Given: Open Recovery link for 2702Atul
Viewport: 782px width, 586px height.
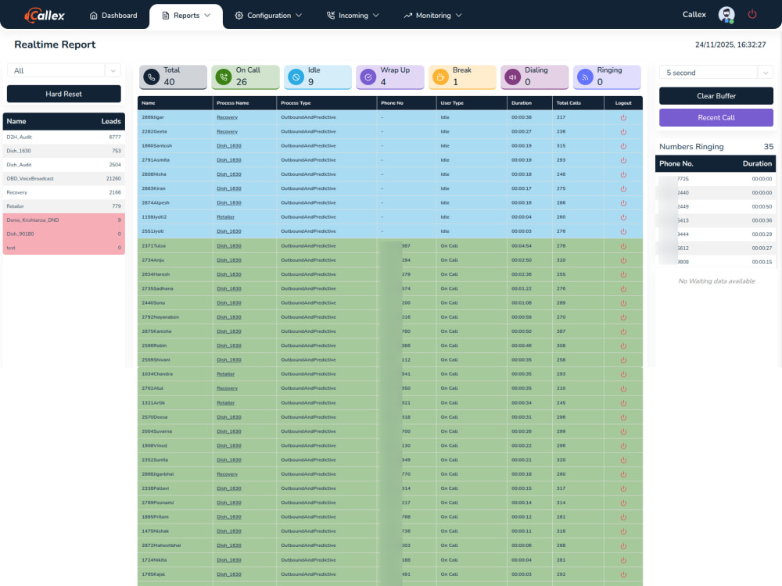Looking at the screenshot, I should pyautogui.click(x=227, y=388).
